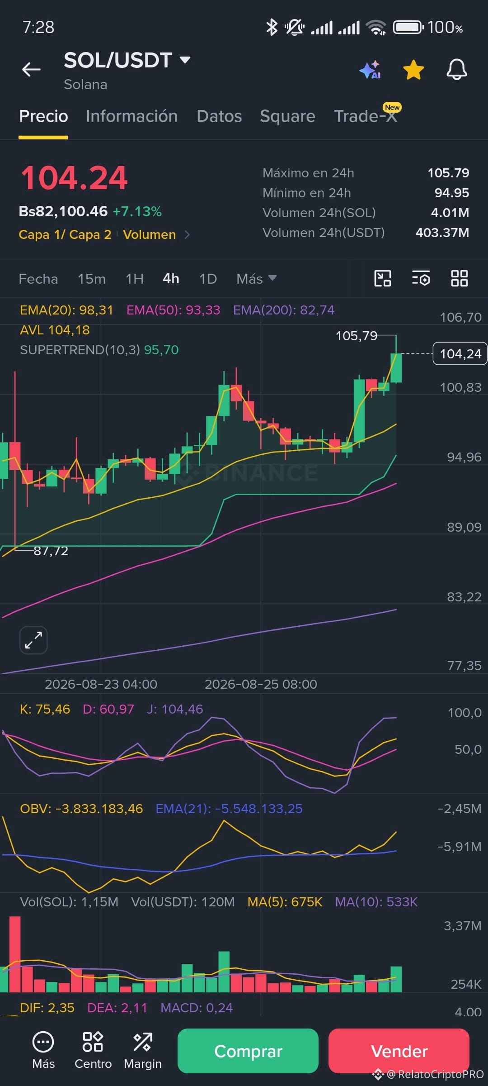Screen dimensions: 488x1086
Task: Tap the DIF: 2,35 MACD label
Action: (47, 1008)
